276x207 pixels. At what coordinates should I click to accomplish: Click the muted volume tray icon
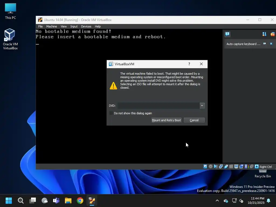coord(241,201)
